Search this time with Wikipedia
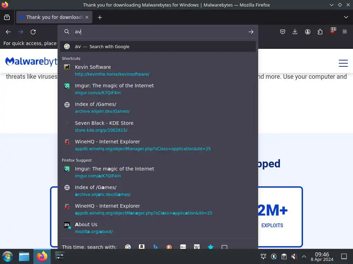 coord(197,247)
